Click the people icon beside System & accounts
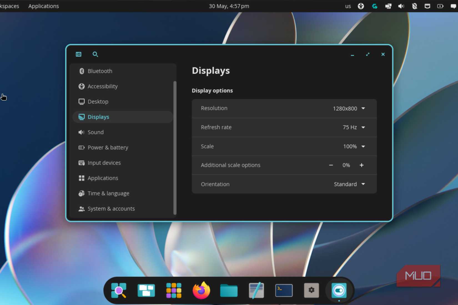This screenshot has height=305, width=458. [81, 209]
